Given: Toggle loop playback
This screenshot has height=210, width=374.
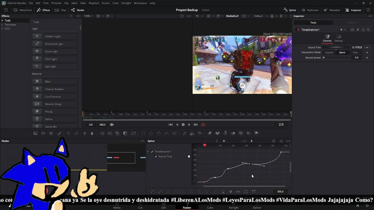Looking at the screenshot, I should 203,125.
